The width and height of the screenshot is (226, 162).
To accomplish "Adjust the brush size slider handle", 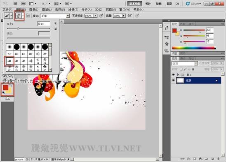I will [18, 28].
